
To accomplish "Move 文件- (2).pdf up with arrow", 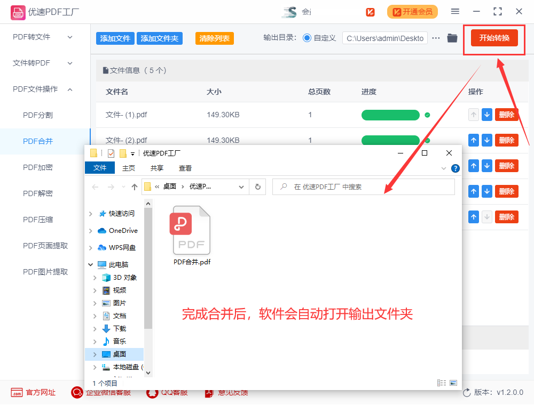I will [x=474, y=140].
